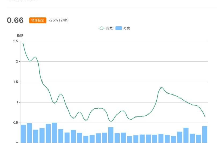Click the 2.5 y-axis tick label
Image resolution: width=217 pixels, height=143 pixels.
15,41
